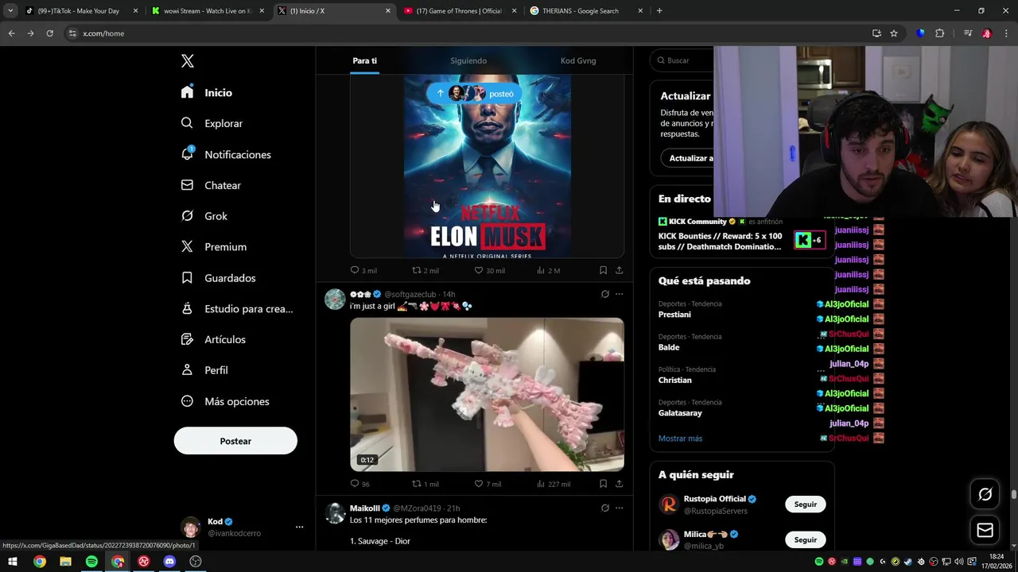Open floating Grok button

985,494
